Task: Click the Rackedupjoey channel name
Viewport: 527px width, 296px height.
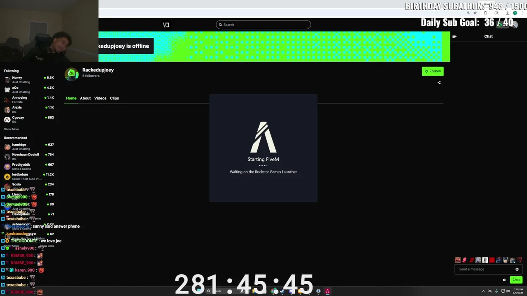Action: [x=98, y=70]
